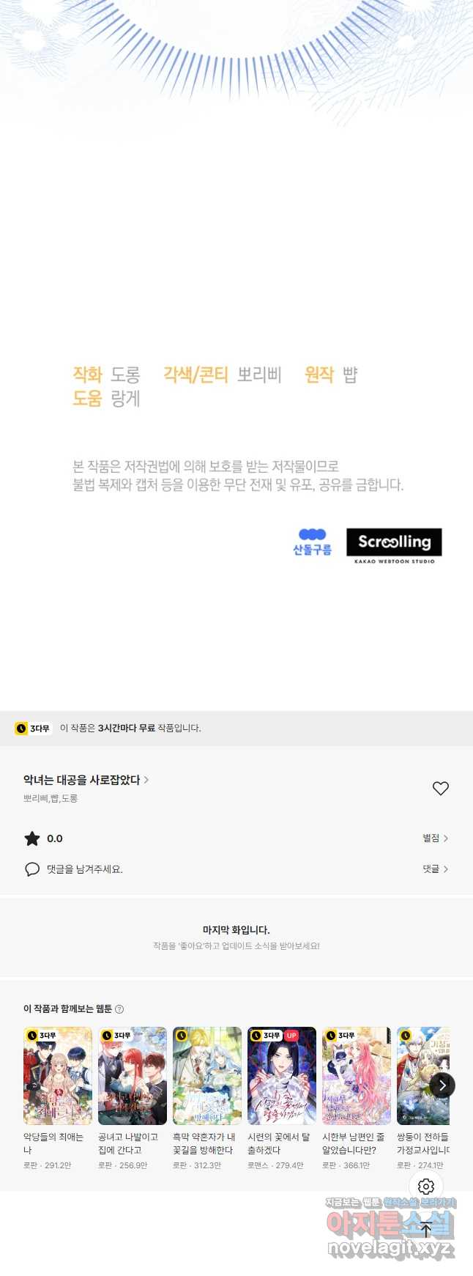Toggle the heart like icon

(440, 789)
